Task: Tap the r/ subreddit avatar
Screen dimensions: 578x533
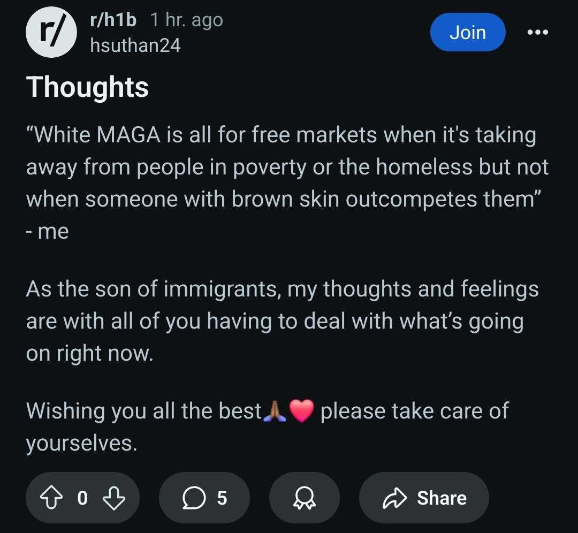Action: point(51,32)
